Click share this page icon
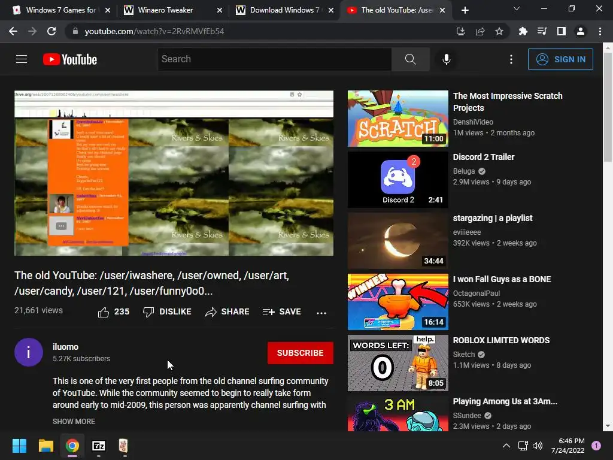This screenshot has height=460, width=613. (480, 31)
